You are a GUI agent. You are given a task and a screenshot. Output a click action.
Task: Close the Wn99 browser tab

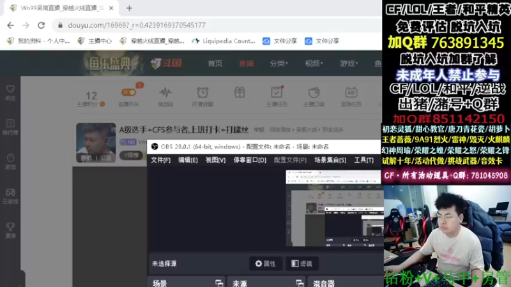(x=111, y=8)
